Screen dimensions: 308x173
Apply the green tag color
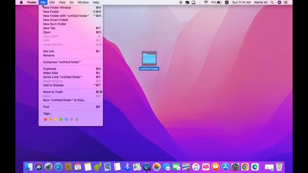[61, 119]
